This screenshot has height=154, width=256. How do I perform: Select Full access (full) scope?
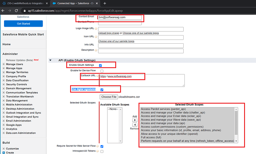pos(151,137)
